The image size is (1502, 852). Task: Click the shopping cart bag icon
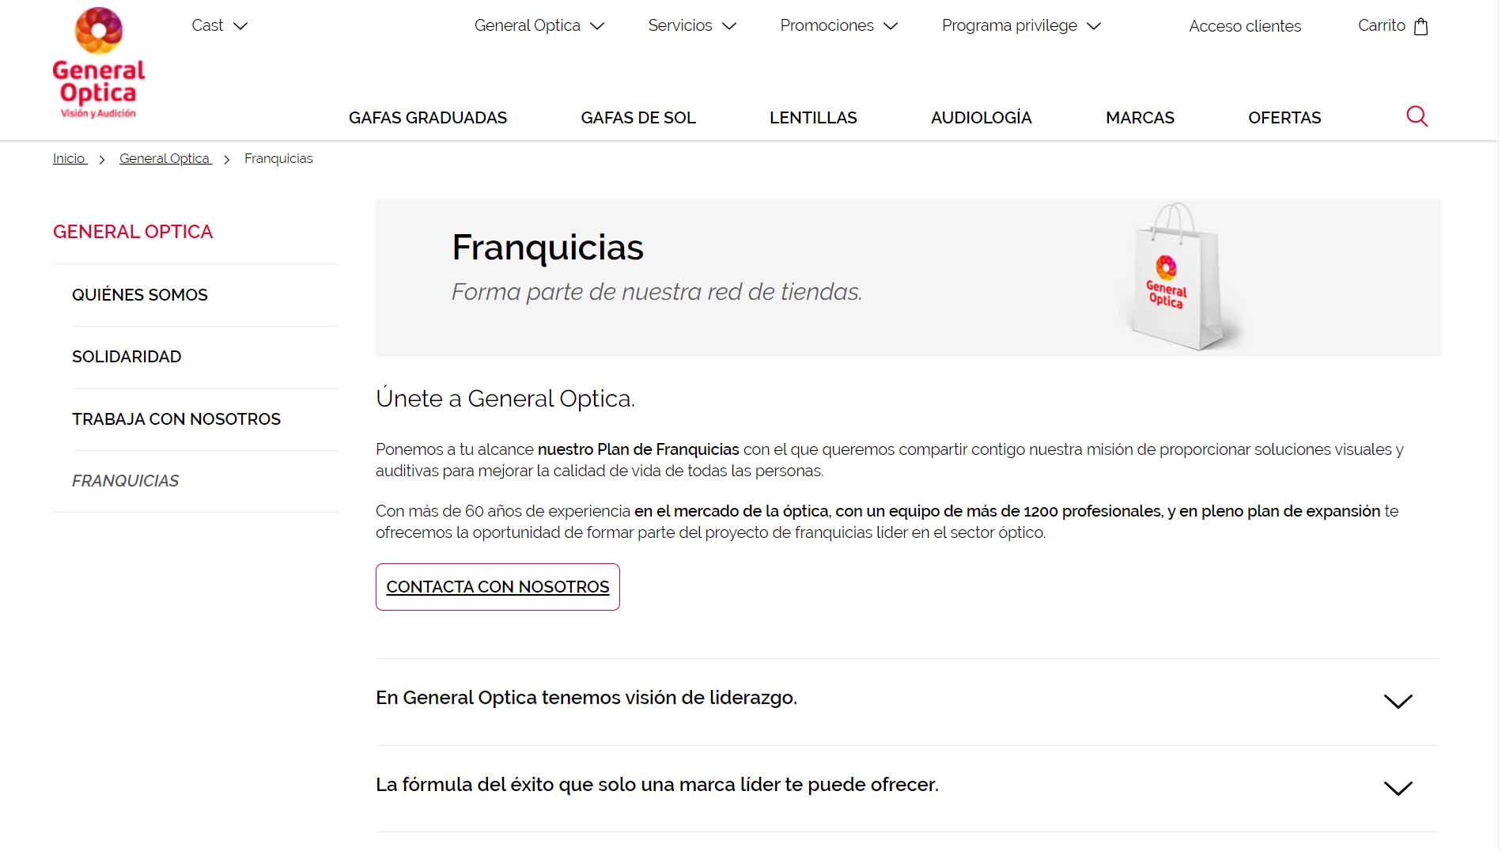1421,25
